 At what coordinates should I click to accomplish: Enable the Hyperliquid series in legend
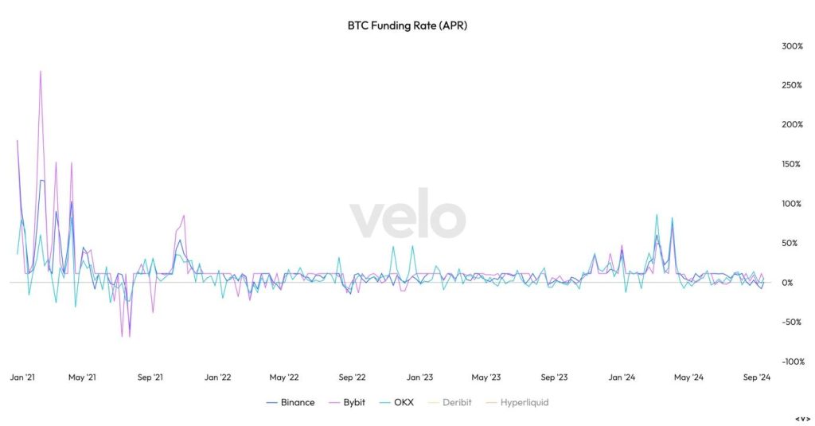(x=517, y=402)
